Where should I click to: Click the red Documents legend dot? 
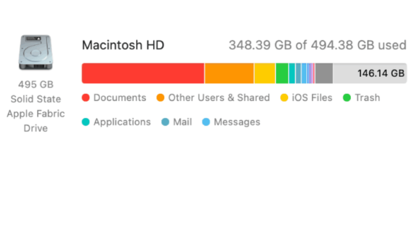coord(86,98)
